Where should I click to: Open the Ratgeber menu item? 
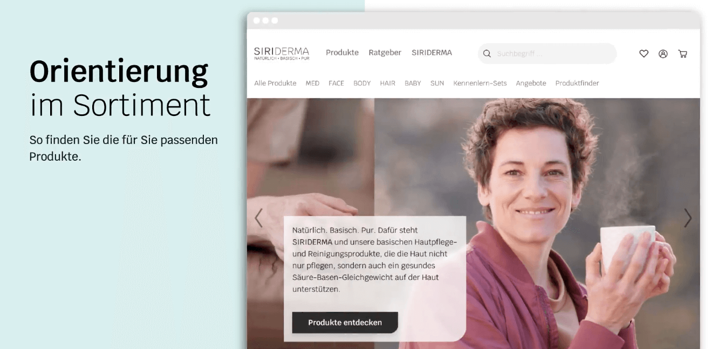(x=385, y=53)
